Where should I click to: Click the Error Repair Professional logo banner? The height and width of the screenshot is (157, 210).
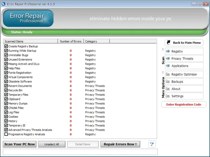click(x=28, y=18)
